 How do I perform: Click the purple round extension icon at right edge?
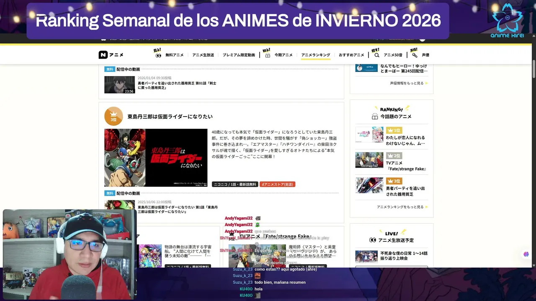point(526,254)
